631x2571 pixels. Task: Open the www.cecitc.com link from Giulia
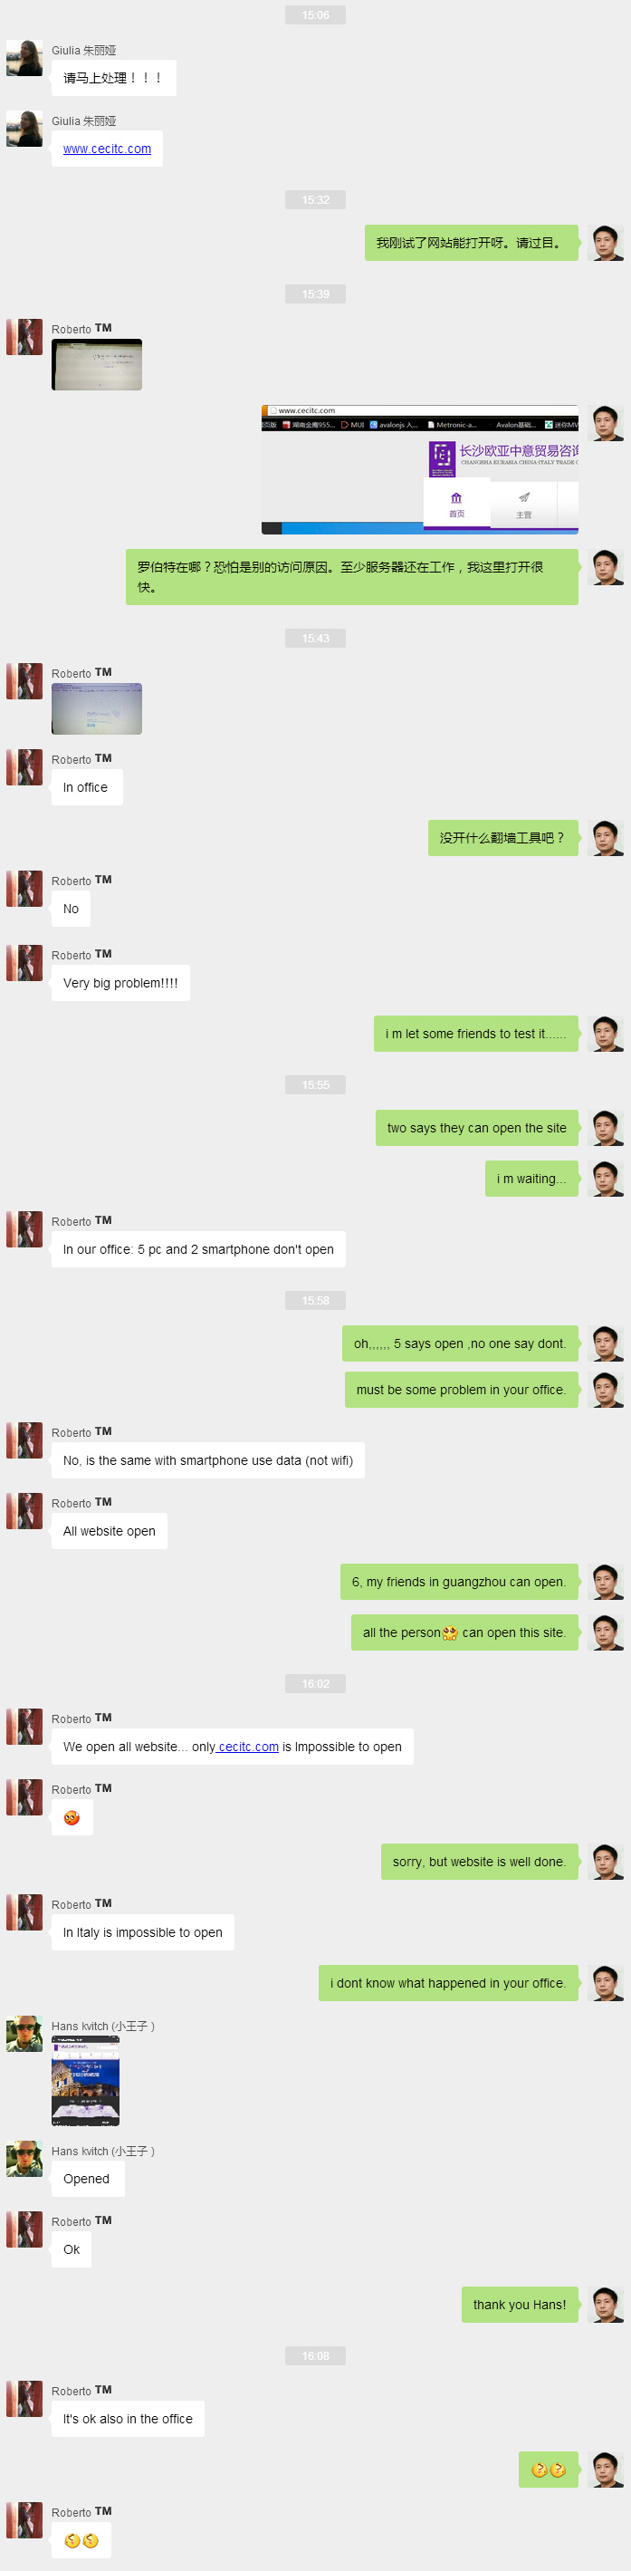coord(107,149)
